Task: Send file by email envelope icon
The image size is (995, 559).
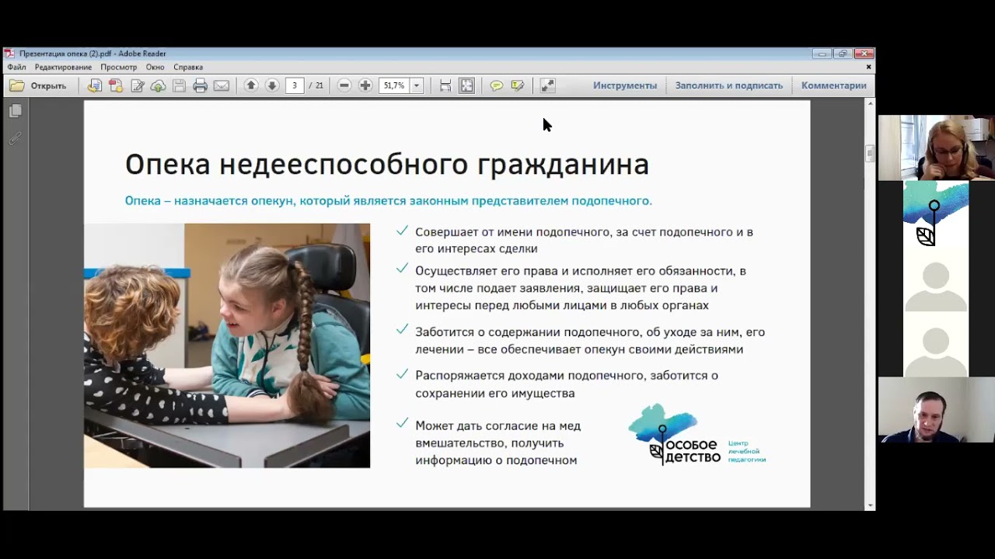Action: pos(222,85)
